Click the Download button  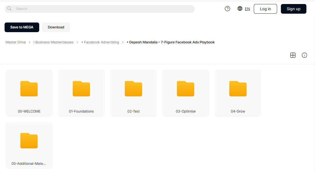point(56,27)
